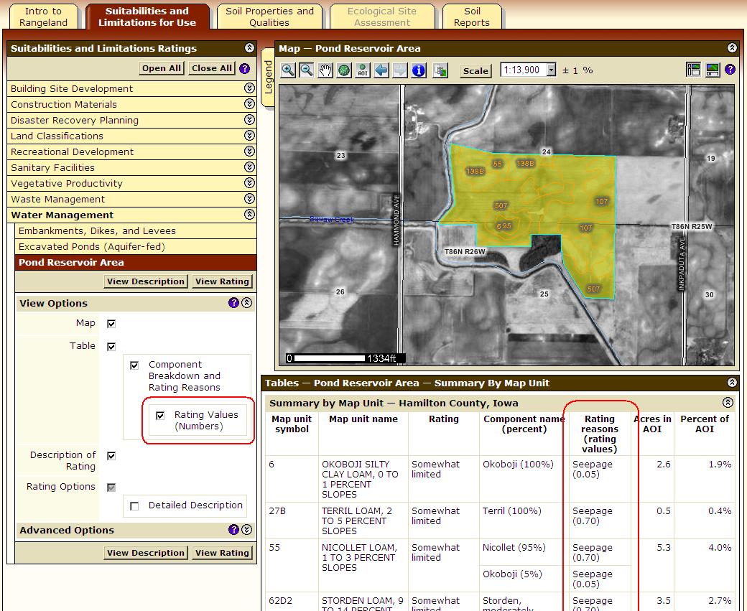This screenshot has height=611, width=747.
Task: Select the Zoom In map tool
Action: pos(288,70)
